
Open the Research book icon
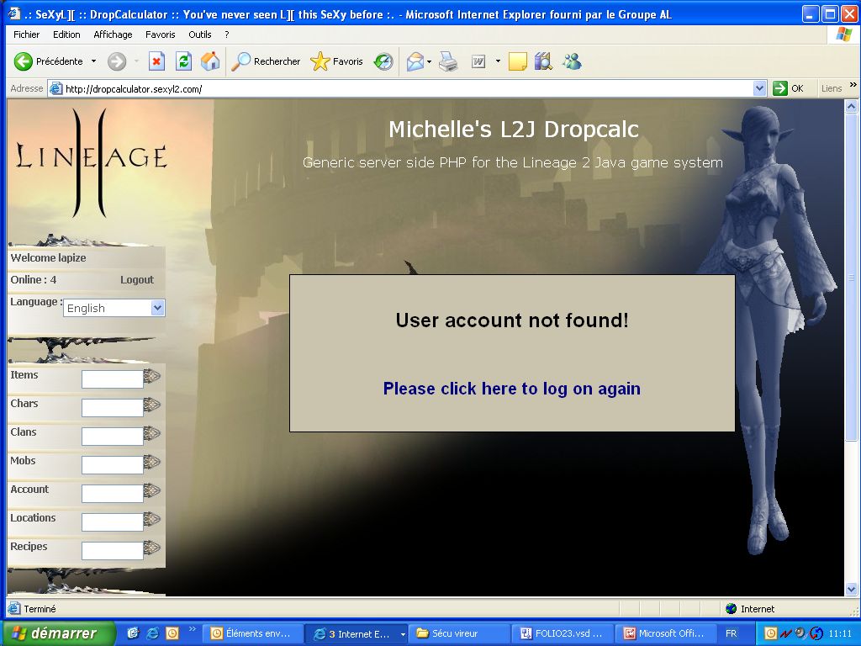click(543, 61)
